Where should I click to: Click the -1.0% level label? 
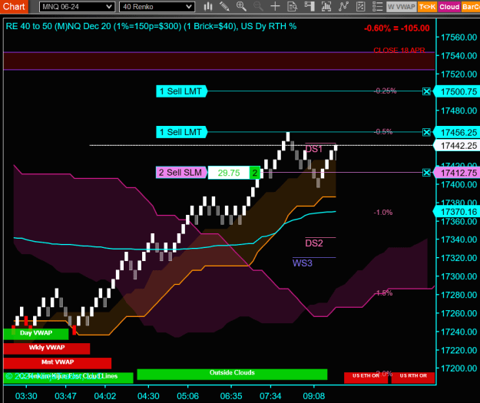pyautogui.click(x=383, y=213)
